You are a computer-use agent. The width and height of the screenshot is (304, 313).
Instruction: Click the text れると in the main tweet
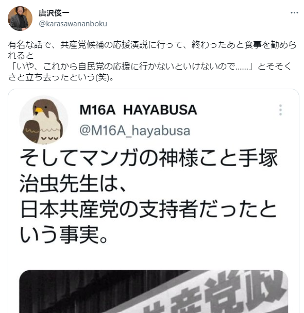pos(21,56)
